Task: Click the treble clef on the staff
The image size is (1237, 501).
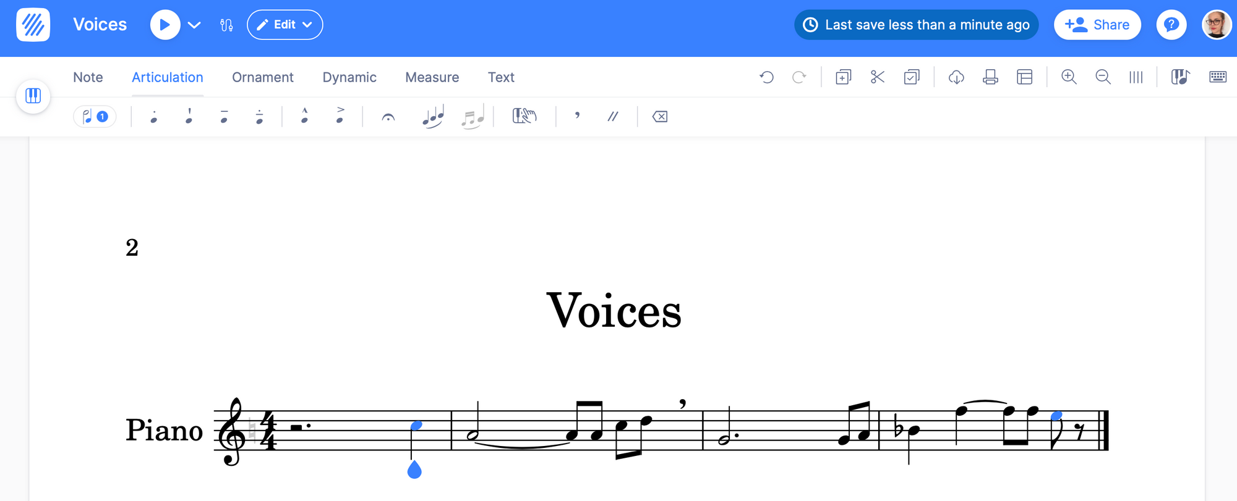Action: pyautogui.click(x=231, y=431)
